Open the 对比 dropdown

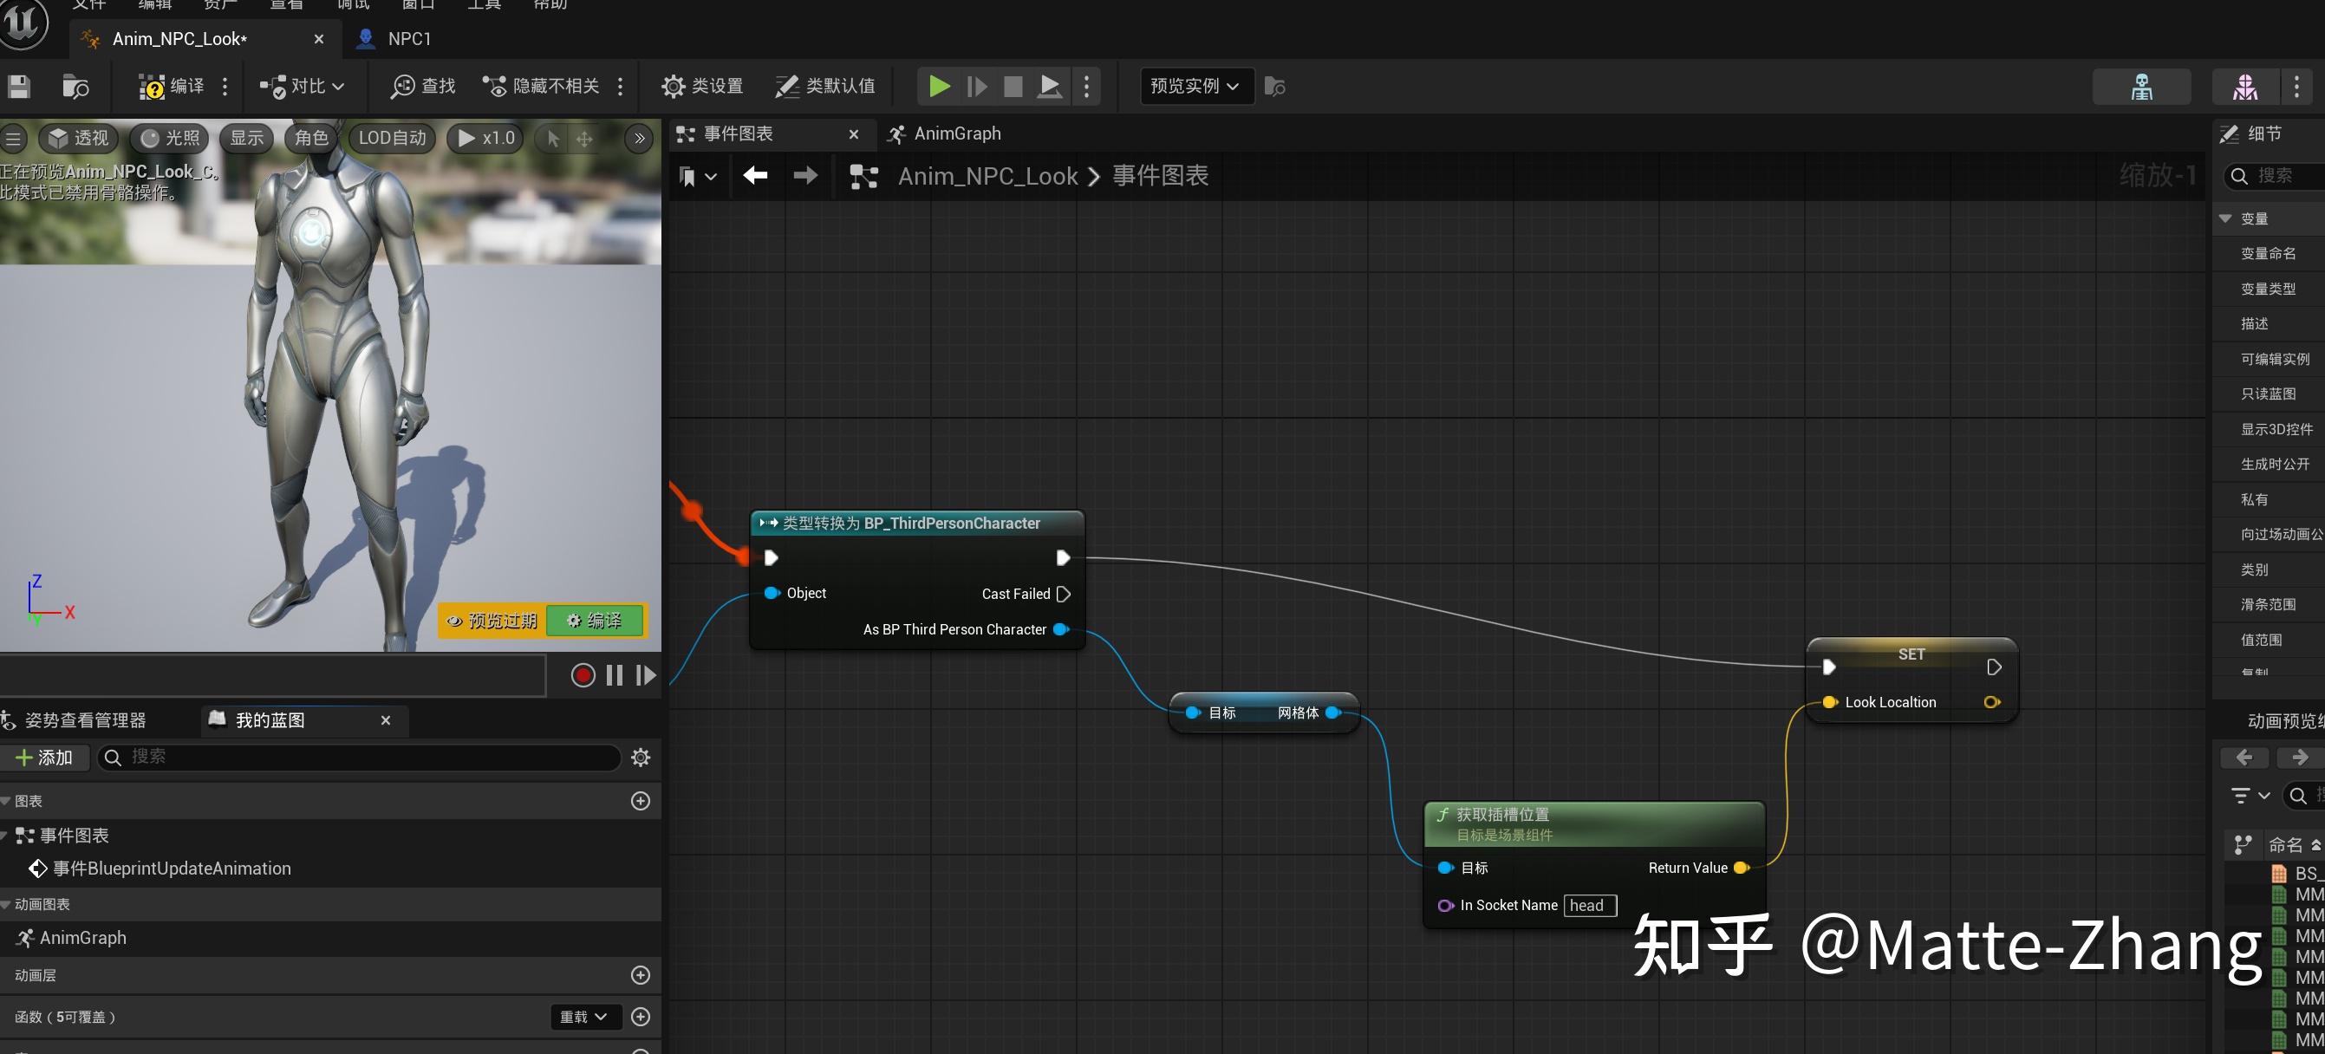pos(303,86)
